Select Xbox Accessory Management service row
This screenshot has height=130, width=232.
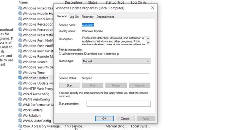[42, 126]
